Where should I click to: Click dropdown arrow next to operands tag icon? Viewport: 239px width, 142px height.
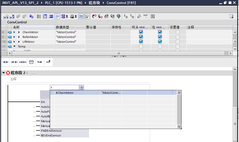(x=67, y=17)
